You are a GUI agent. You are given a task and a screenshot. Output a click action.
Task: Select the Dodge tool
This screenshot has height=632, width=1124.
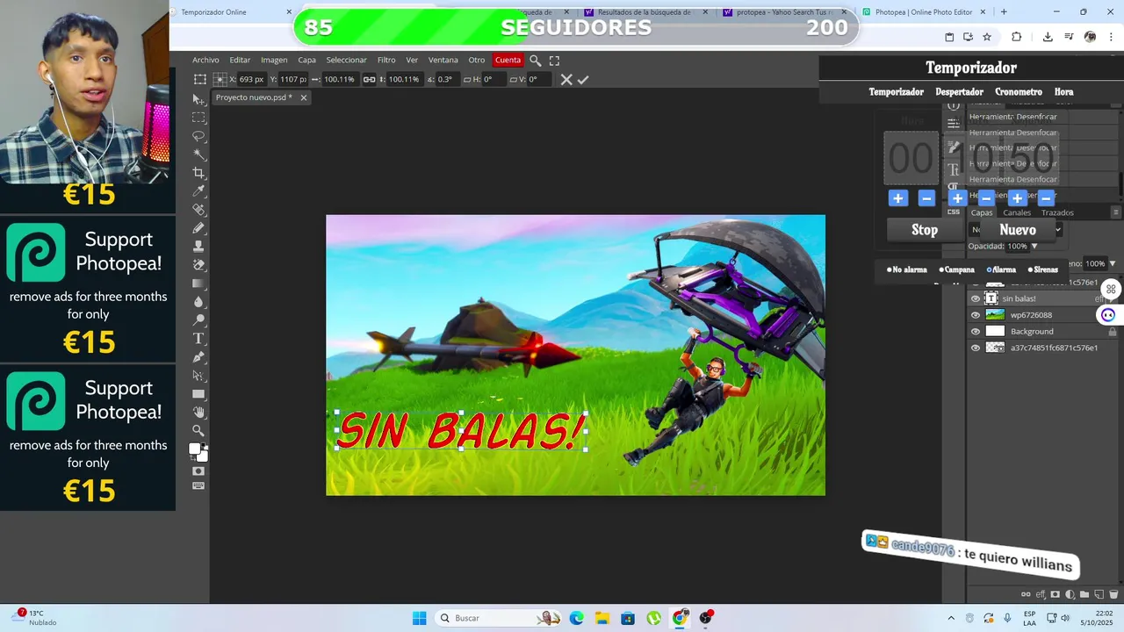[x=199, y=320]
